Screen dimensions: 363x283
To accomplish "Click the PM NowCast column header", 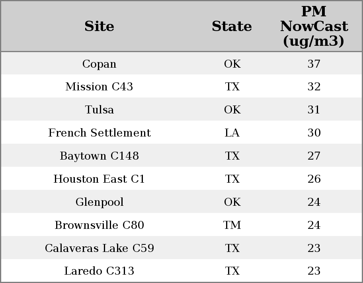I will pyautogui.click(x=314, y=26).
